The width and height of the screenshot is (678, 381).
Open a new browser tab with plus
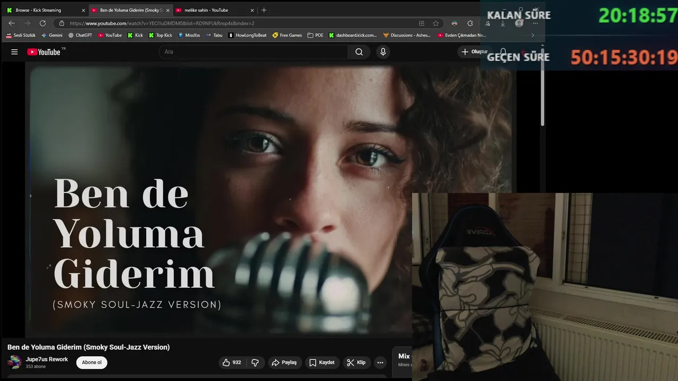pos(264,10)
